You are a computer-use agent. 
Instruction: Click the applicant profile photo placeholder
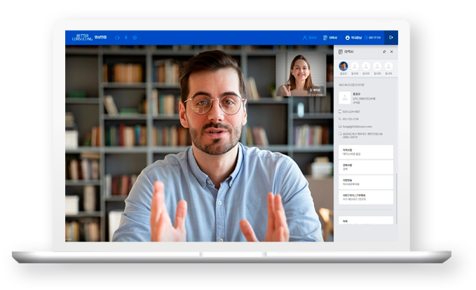point(344,98)
